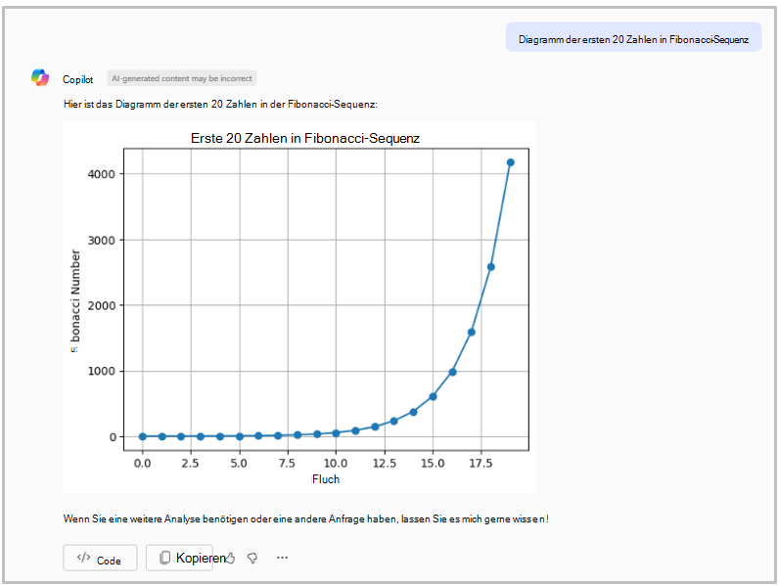Screen dimensions: 778x585
Task: Click the Fibonacci chart image
Action: [x=299, y=307]
